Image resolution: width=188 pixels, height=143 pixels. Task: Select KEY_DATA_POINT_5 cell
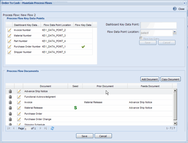[x=54, y=52]
